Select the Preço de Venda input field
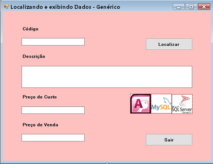This screenshot has height=164, width=213. tap(53, 138)
